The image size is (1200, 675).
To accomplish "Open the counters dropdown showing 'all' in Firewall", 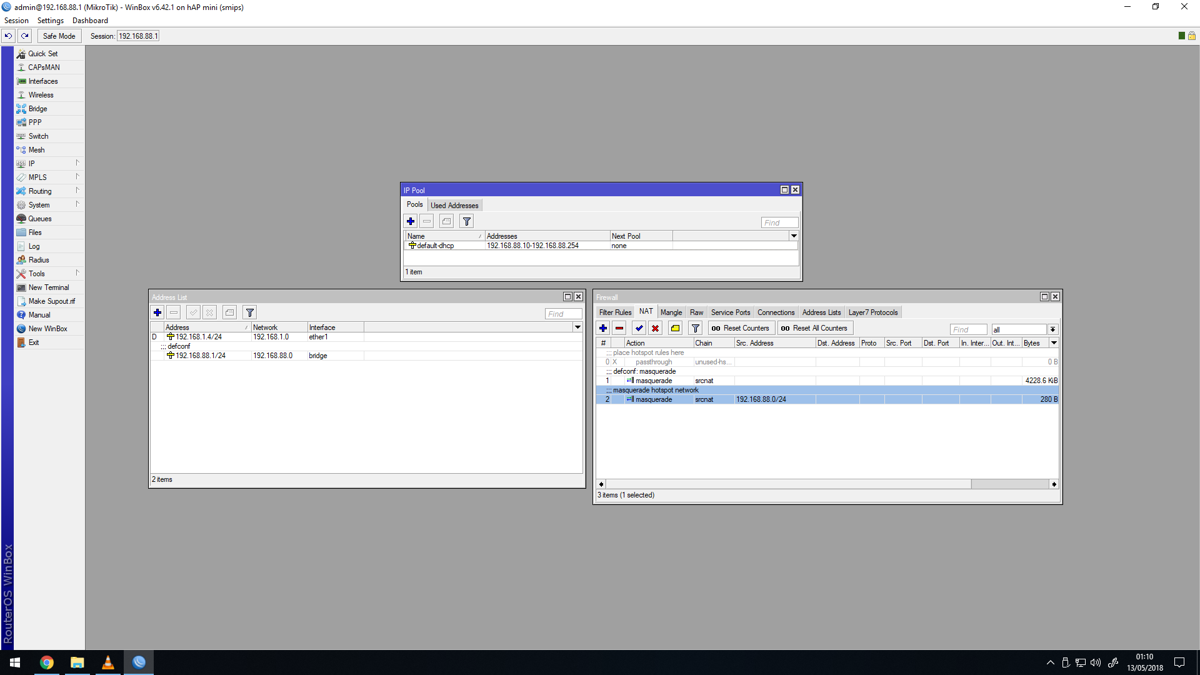I will pos(1052,329).
